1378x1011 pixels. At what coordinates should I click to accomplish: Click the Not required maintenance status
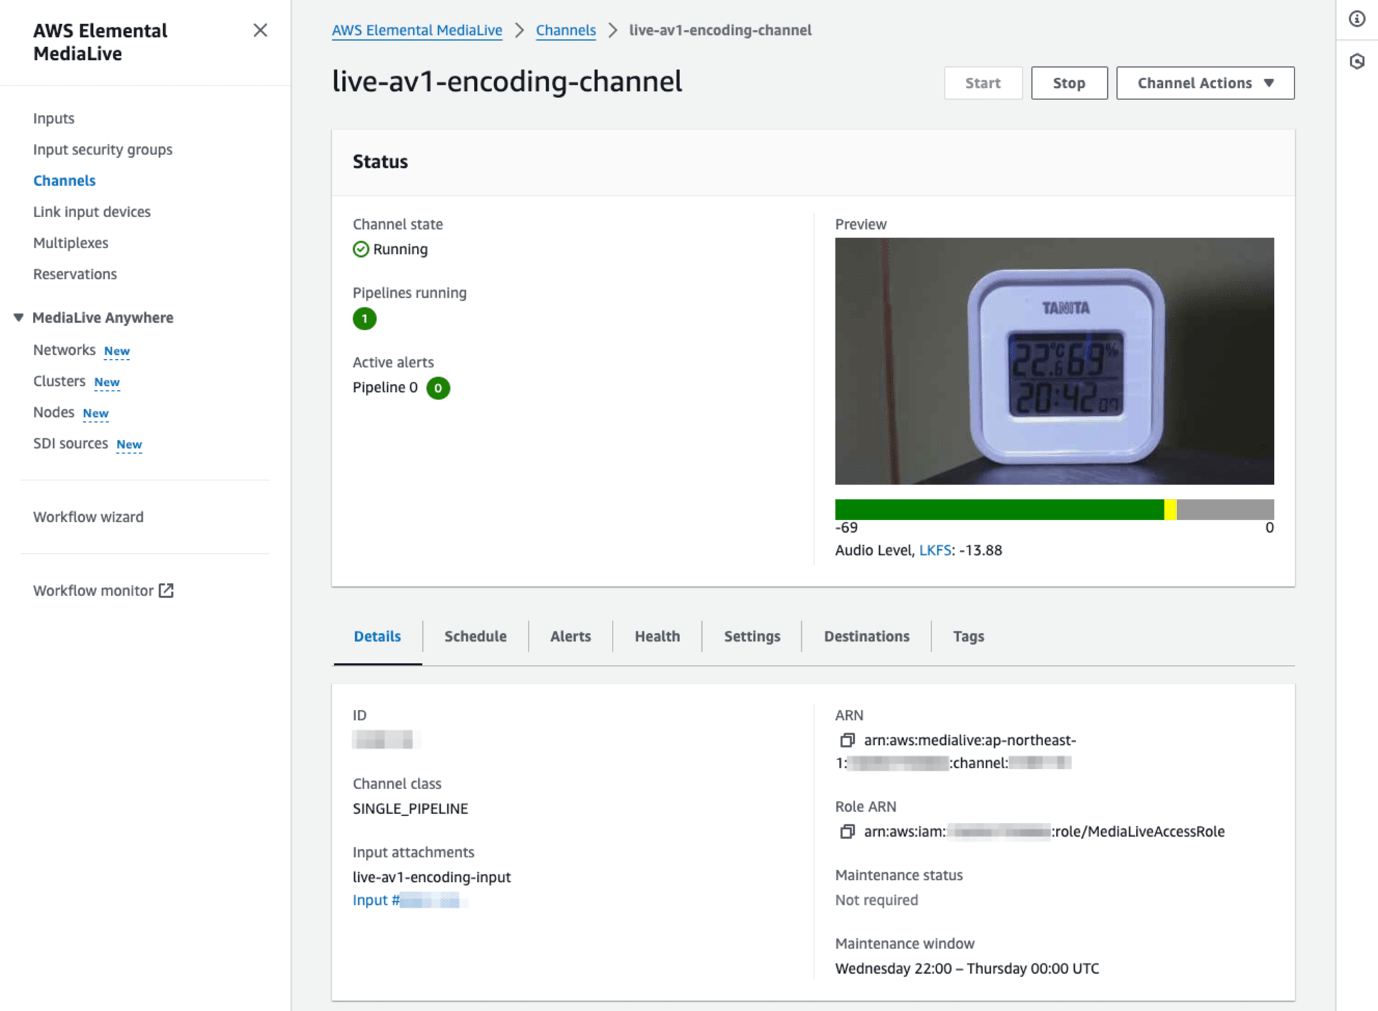coord(876,900)
